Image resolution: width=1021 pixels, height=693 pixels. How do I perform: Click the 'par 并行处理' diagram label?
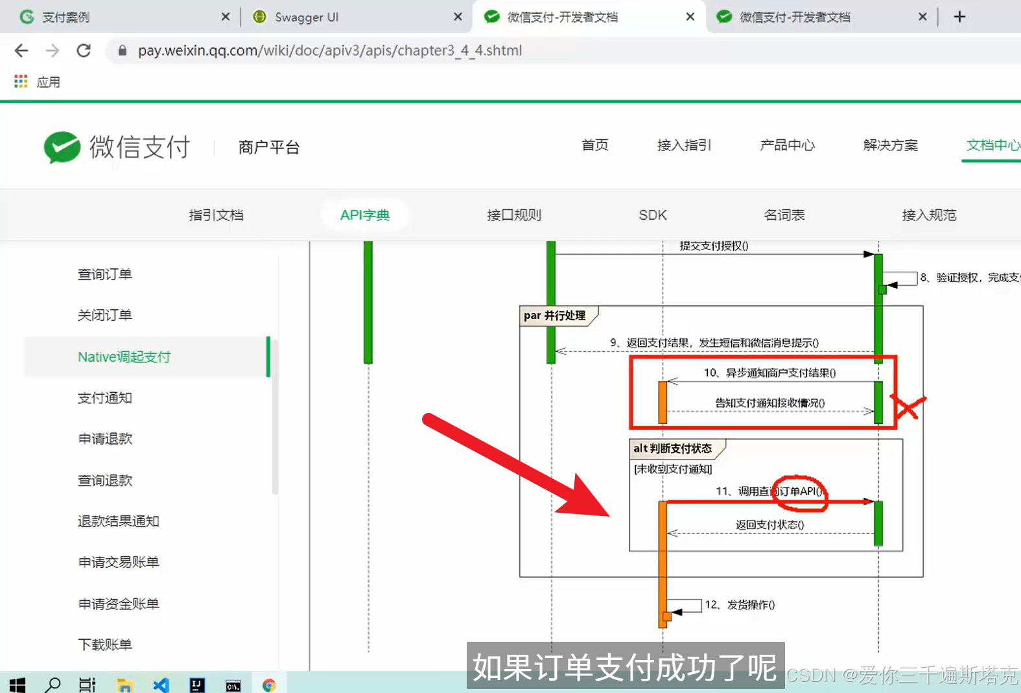(x=555, y=316)
